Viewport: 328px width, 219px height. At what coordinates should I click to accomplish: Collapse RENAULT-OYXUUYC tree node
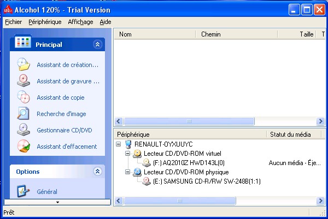119,144
